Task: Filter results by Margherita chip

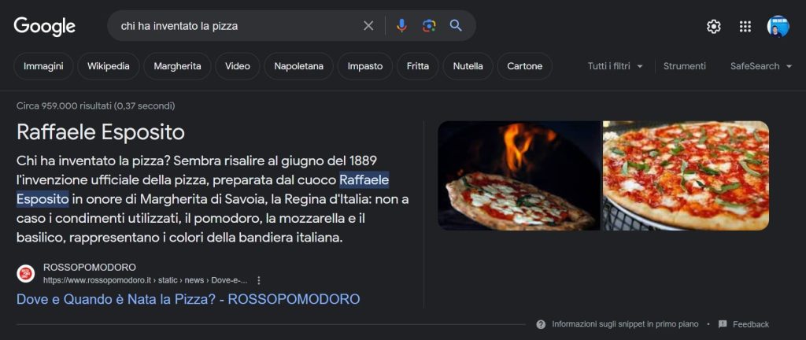Action: (x=177, y=66)
